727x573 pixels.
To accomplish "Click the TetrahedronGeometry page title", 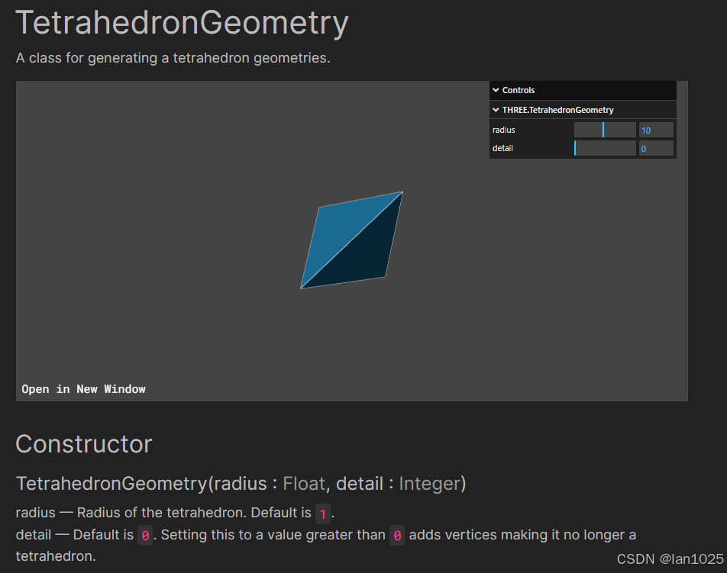I will point(182,23).
